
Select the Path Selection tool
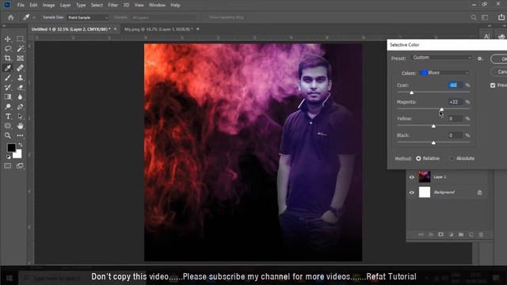click(20, 116)
